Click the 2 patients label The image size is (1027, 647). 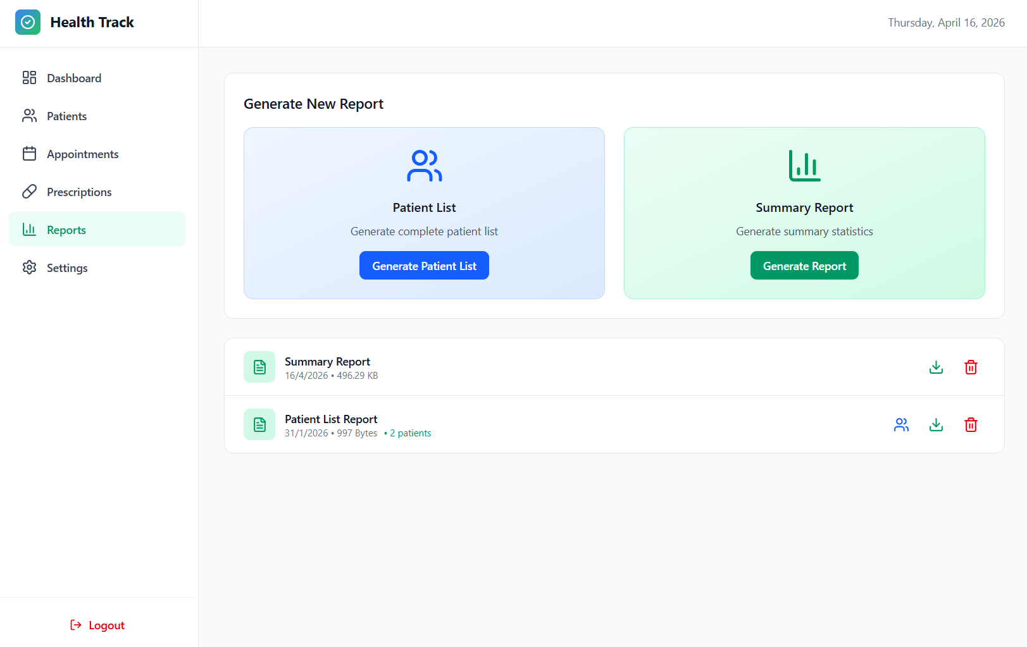pos(409,433)
